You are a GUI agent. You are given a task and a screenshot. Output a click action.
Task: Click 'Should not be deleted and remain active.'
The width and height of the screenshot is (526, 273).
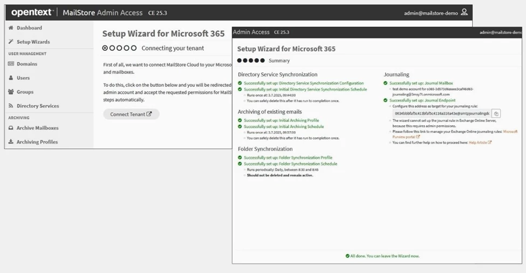280,175
